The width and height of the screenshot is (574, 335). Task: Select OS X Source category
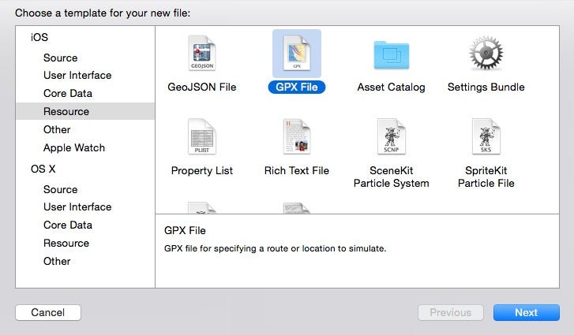click(x=60, y=189)
